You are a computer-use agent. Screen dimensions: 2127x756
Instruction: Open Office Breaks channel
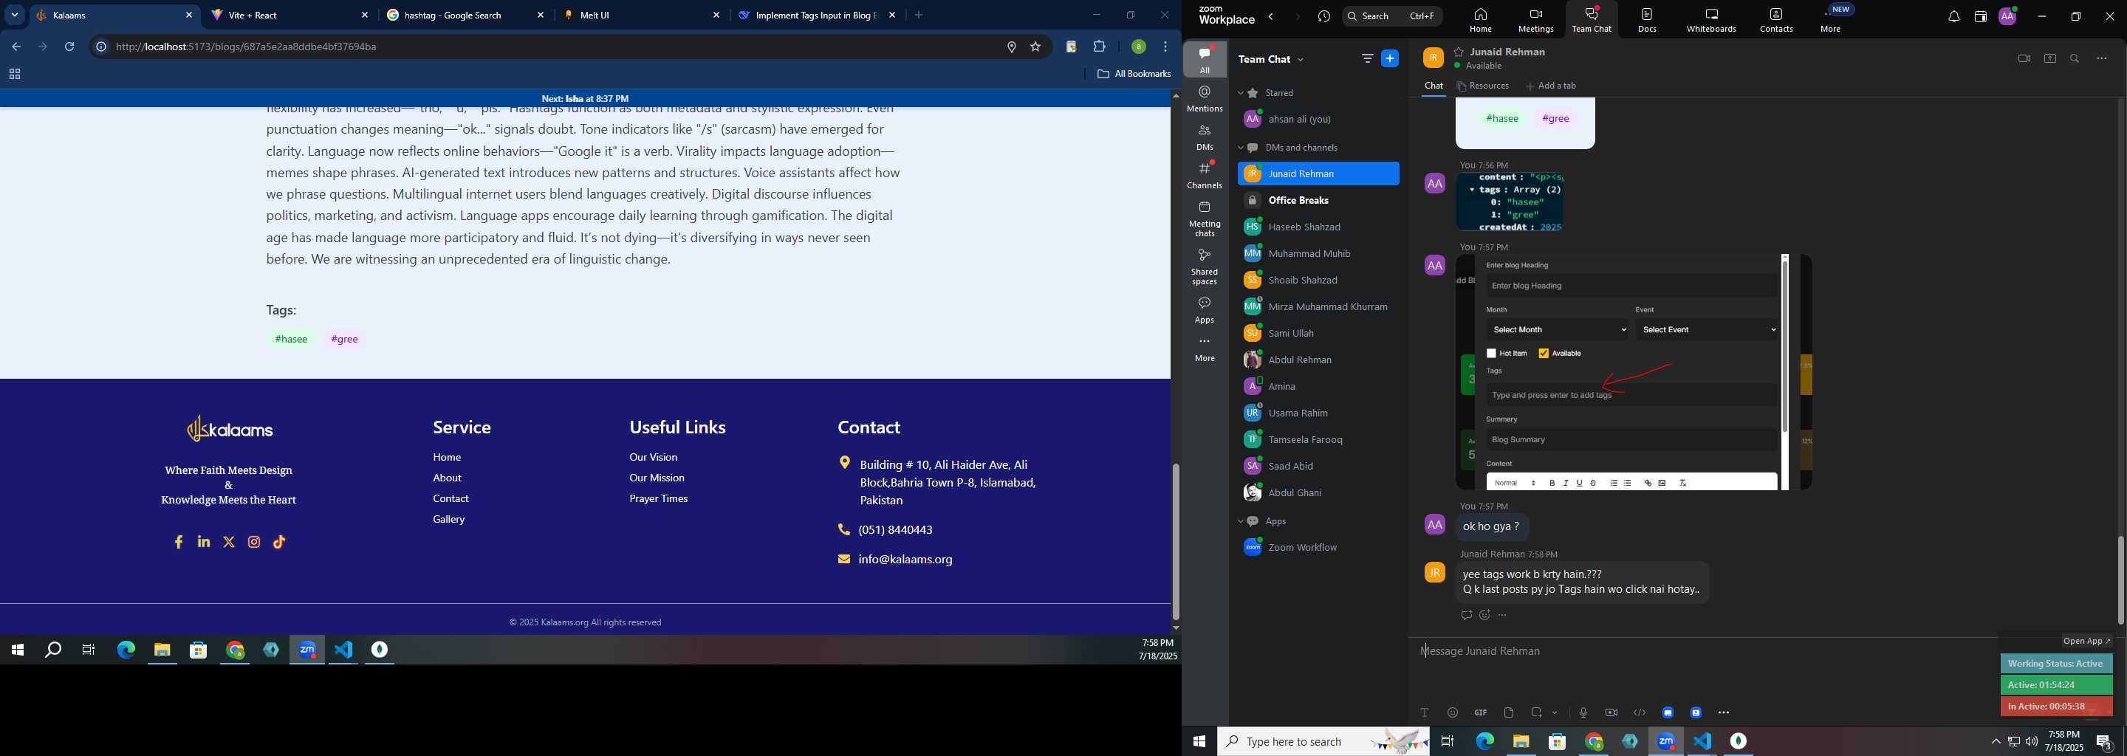1318,201
